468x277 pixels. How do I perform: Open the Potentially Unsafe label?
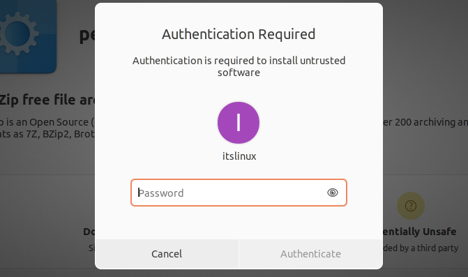coord(419,232)
